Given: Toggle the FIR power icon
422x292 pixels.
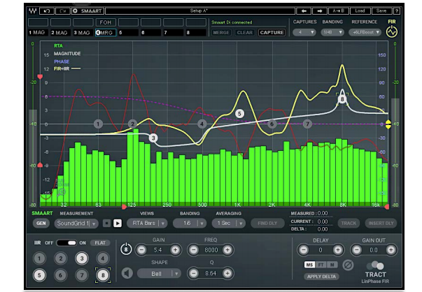Looking at the screenshot, I should (x=392, y=31).
